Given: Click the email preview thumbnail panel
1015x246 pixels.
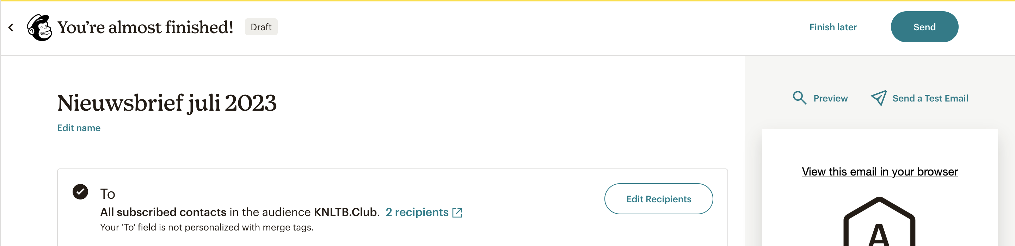Looking at the screenshot, I should click(879, 187).
